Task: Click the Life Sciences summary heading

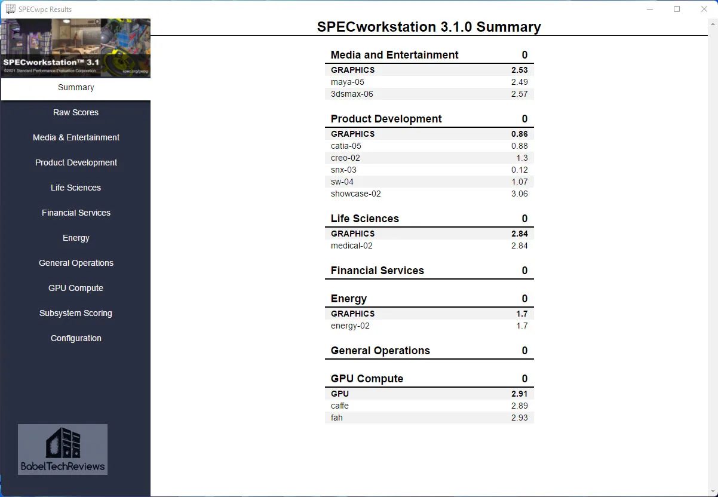Action: point(364,219)
